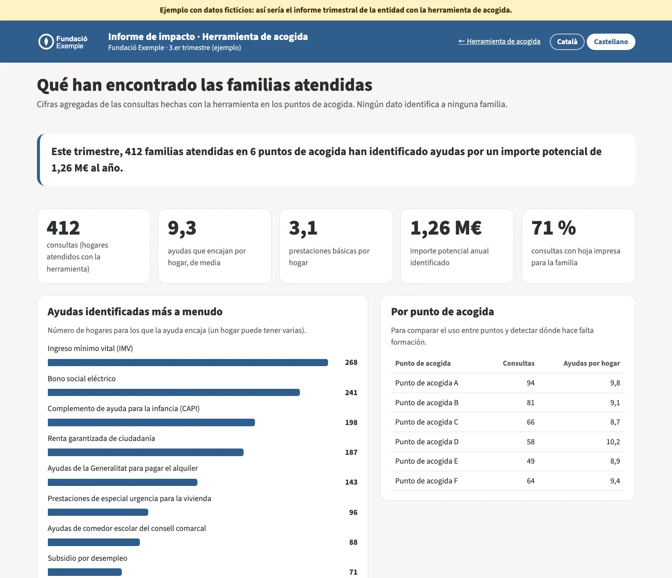Viewport: 672px width, 578px height.
Task: Click the yellow fictitious-data notice banner
Action: [336, 10]
